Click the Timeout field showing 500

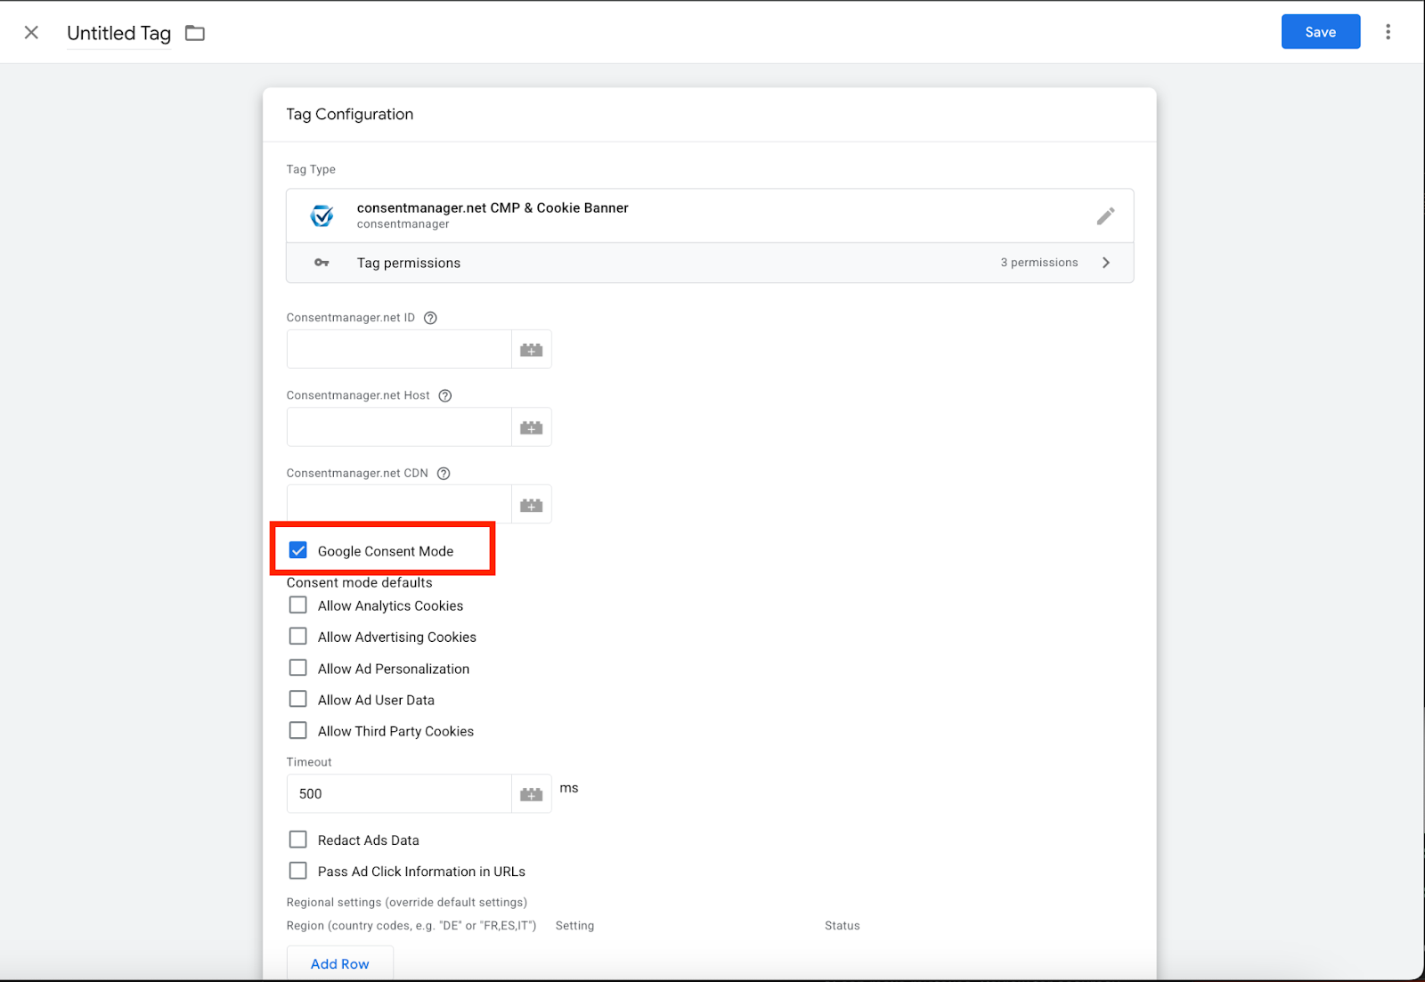[399, 794]
